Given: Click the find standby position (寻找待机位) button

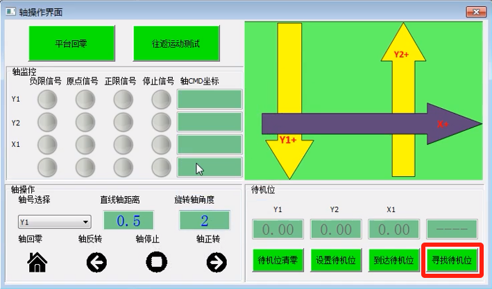Looking at the screenshot, I should pos(452,261).
